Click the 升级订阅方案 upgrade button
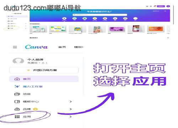 point(44,70)
